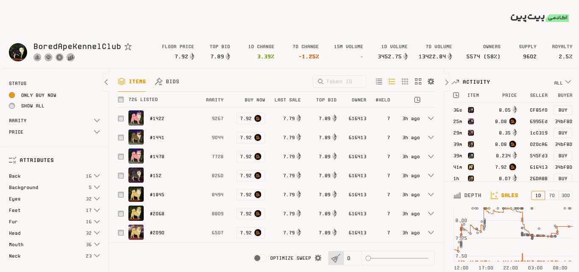Click the clock icon in activity header

[456, 95]
